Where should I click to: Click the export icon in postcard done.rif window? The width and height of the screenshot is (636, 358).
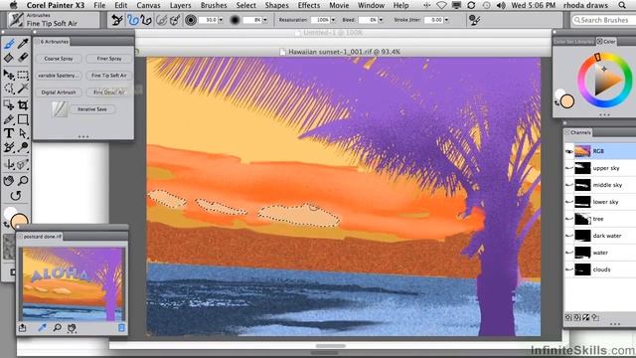coord(22,328)
